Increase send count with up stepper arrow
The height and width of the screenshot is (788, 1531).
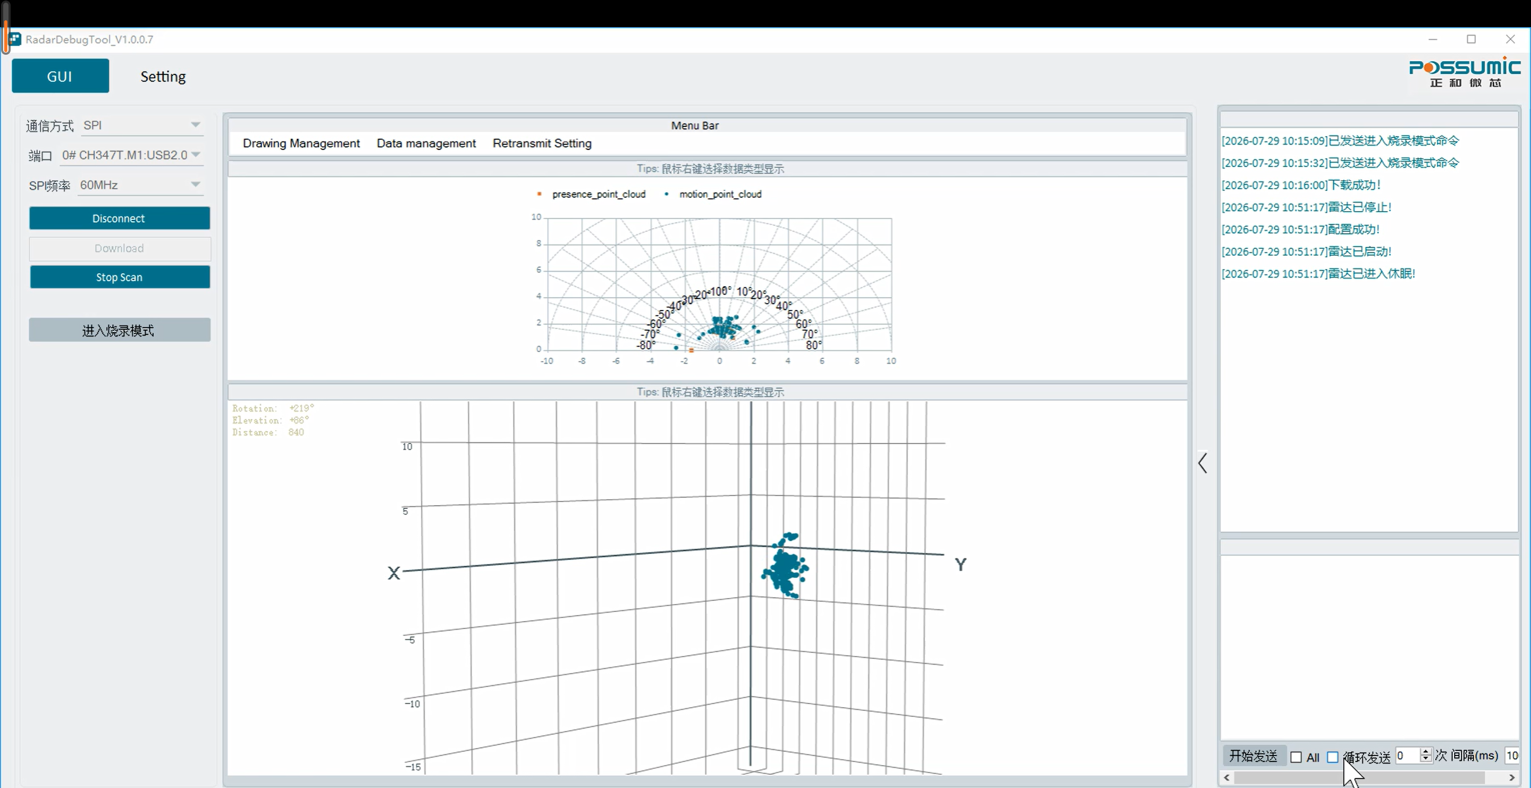pyautogui.click(x=1426, y=752)
